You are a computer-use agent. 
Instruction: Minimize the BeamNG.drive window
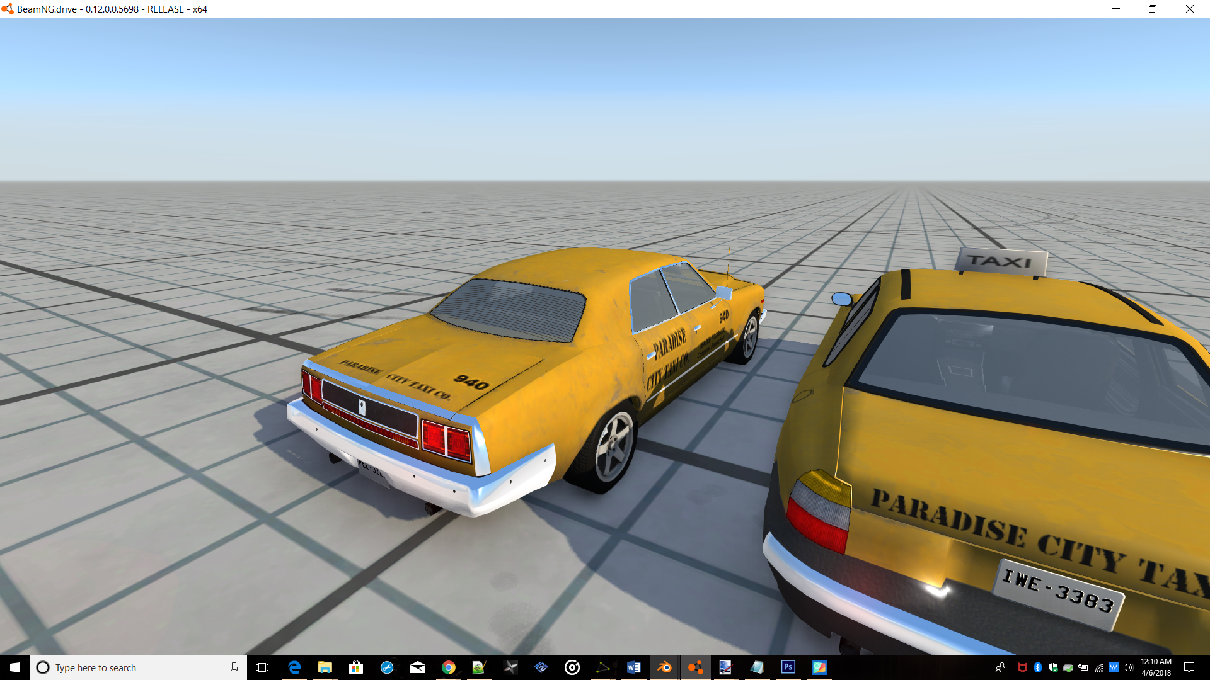tap(1116, 9)
